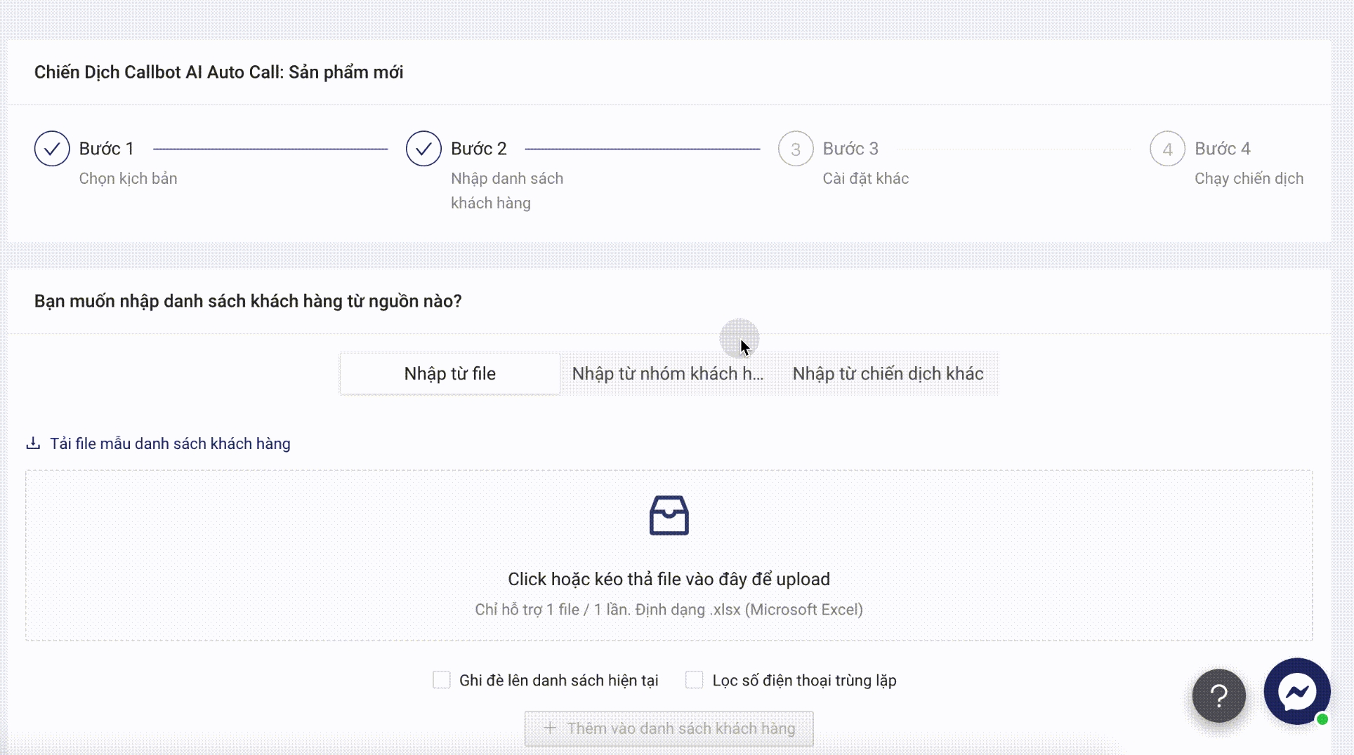Click the Bước 2 checkmark circle icon
Viewport: 1354px width, 755px height.
pos(423,149)
